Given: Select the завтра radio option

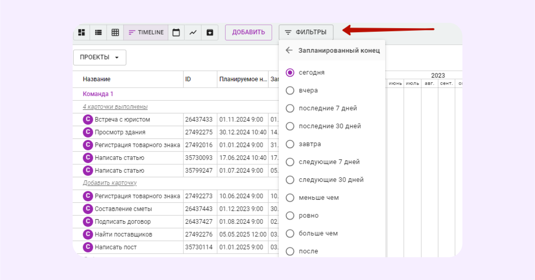Looking at the screenshot, I should 290,144.
